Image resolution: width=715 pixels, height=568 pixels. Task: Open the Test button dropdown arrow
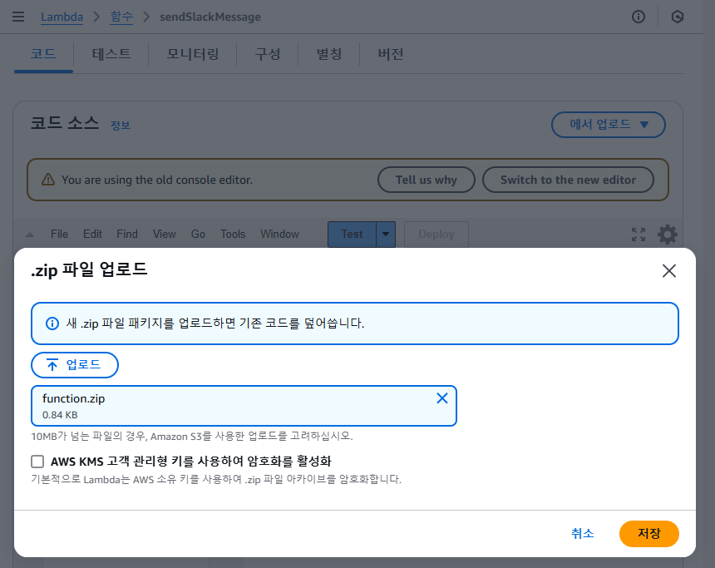coord(386,235)
